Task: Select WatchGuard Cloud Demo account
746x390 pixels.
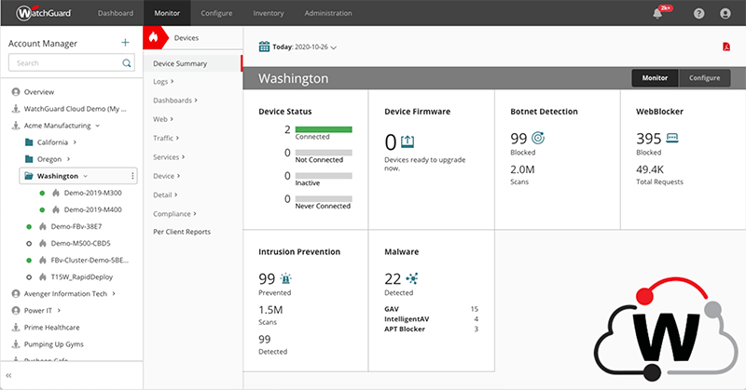Action: tap(76, 109)
